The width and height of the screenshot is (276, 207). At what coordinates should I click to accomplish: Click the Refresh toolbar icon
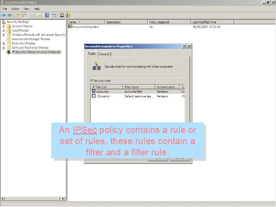pos(32,15)
